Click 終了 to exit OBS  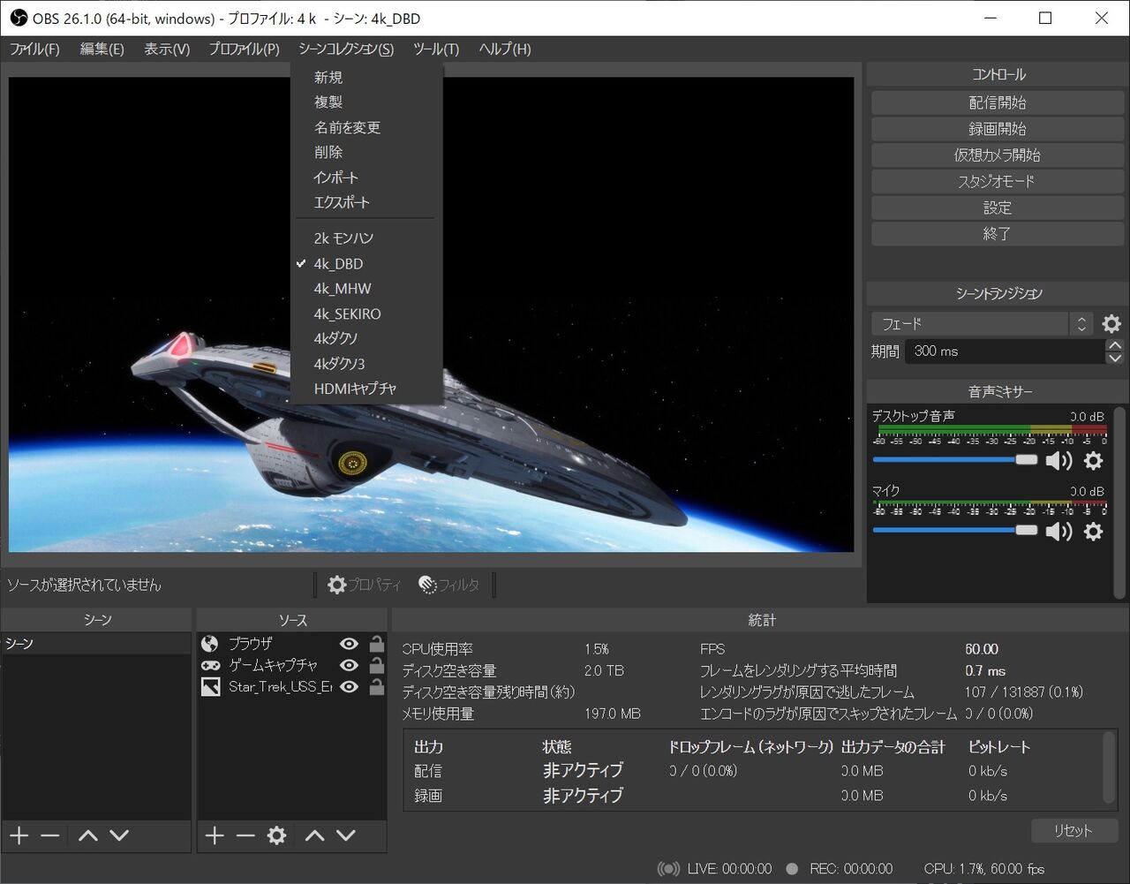(x=997, y=234)
